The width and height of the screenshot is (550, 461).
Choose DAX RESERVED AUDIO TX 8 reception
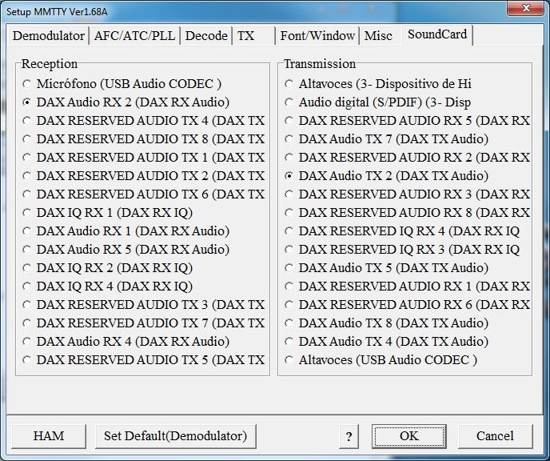tap(143, 139)
